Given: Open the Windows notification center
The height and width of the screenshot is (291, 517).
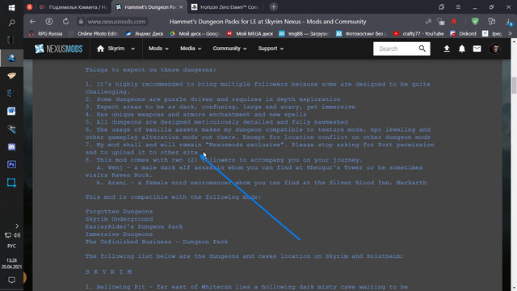Looking at the screenshot, I should pos(11,280).
